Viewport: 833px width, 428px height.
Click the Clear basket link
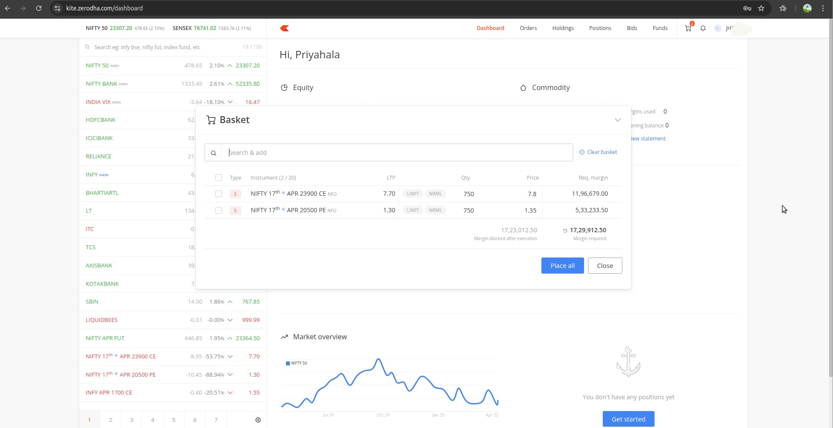tap(602, 152)
